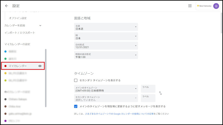Click the red color dot beside マイカレンダー
223x125 pixels.
(x=6, y=66)
